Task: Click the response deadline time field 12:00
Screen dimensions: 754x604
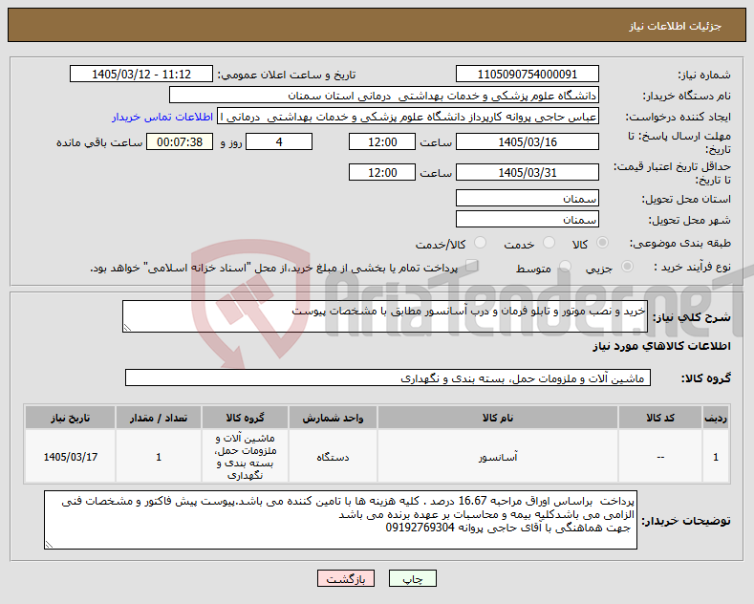Action: [382, 142]
